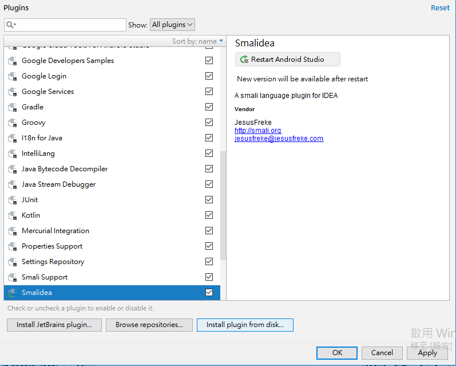The height and width of the screenshot is (366, 456).
Task: Click the plugin icon beside Smalidea
Action: [x=13, y=292]
